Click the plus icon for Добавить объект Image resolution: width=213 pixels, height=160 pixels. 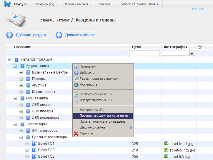click(x=59, y=35)
